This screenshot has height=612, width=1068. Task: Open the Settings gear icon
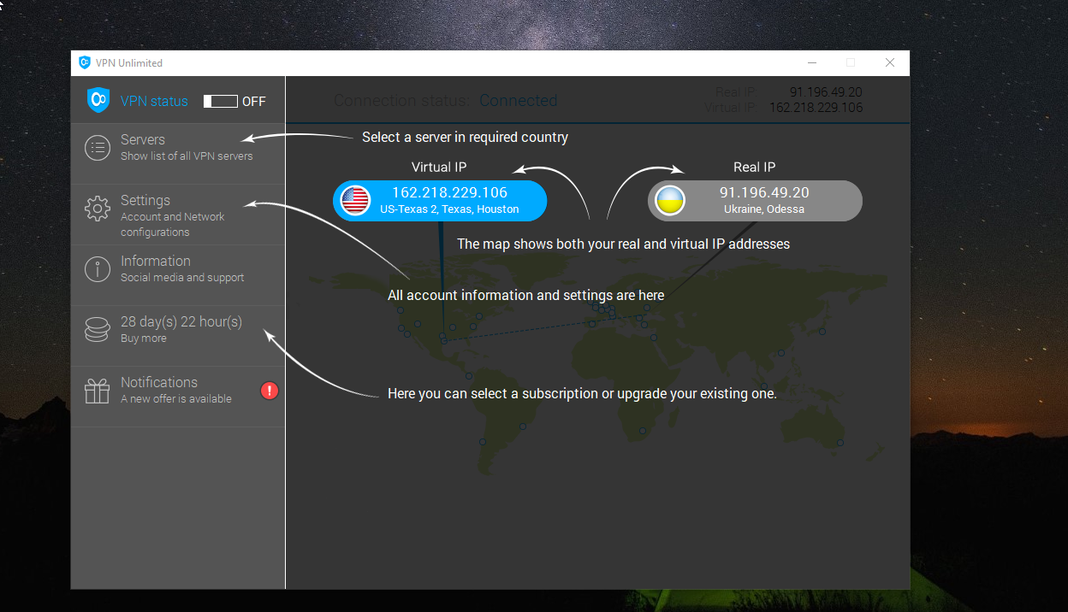click(98, 208)
